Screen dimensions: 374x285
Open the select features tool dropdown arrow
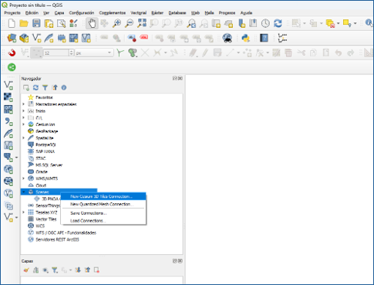(x=305, y=24)
